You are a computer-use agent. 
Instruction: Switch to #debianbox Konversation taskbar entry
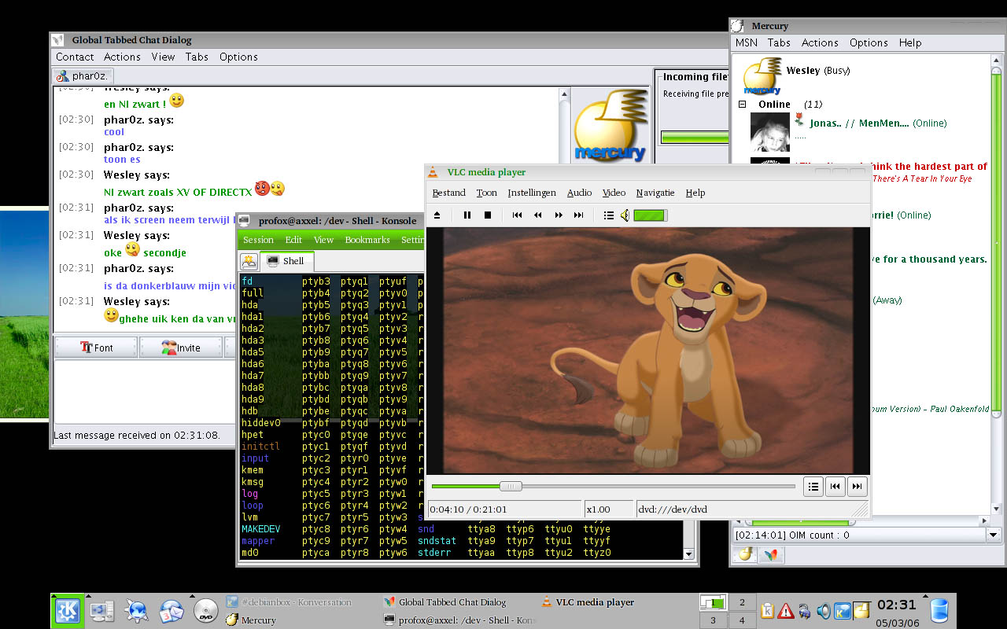tap(288, 602)
